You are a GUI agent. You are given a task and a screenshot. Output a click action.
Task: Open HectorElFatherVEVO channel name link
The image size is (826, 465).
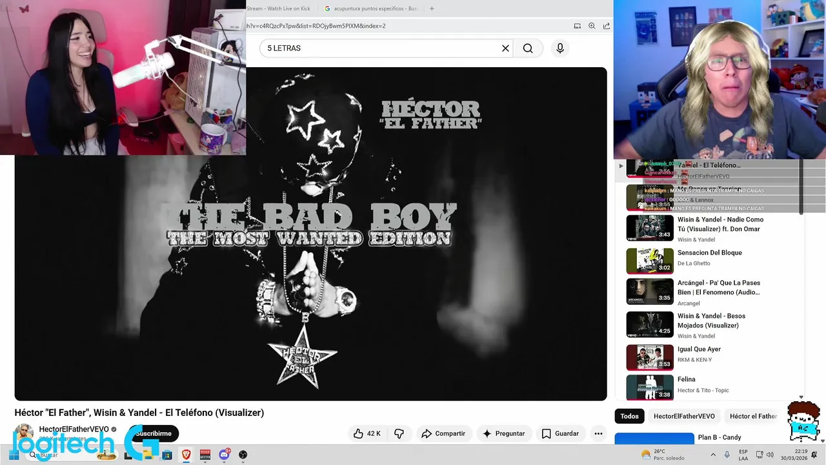pyautogui.click(x=74, y=429)
